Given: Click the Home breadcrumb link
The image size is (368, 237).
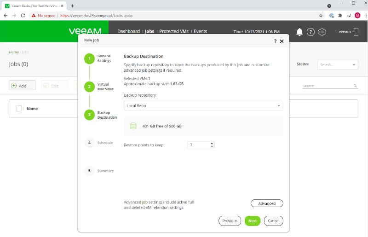Looking at the screenshot, I should click(14, 52).
